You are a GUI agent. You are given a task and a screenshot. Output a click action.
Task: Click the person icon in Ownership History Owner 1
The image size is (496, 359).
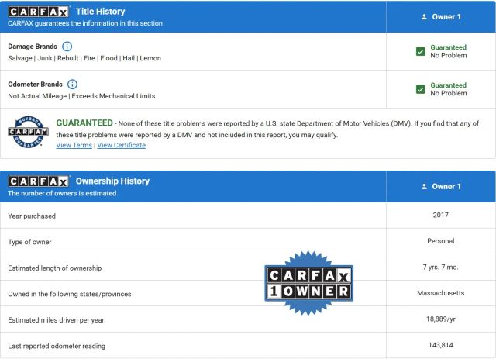424,186
